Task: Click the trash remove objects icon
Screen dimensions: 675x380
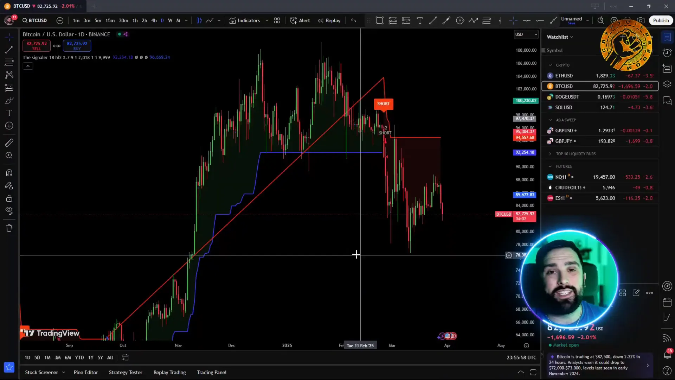Action: 9,228
